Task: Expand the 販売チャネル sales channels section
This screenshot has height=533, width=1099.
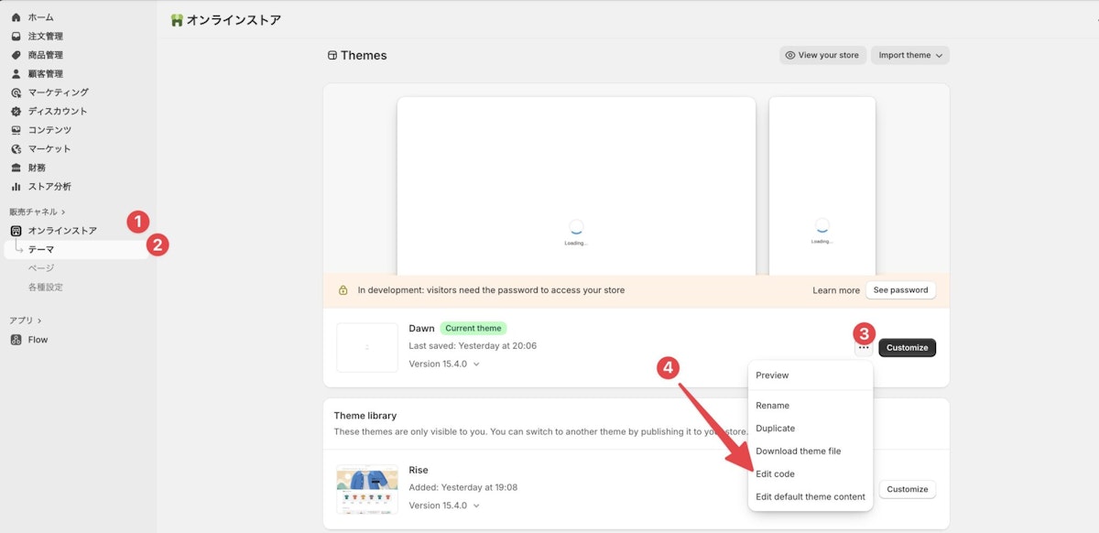Action: 38,212
